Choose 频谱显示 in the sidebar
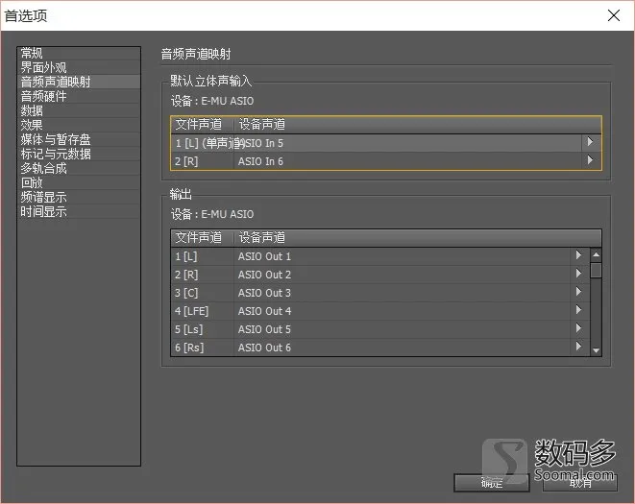635x504 pixels. point(44,197)
